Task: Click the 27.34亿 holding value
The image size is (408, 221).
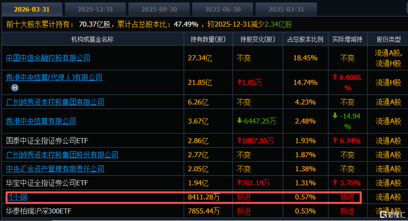Action: [200, 58]
